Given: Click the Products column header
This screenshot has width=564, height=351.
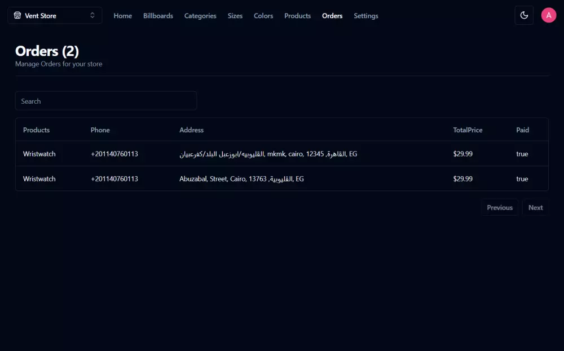Looking at the screenshot, I should click(36, 130).
